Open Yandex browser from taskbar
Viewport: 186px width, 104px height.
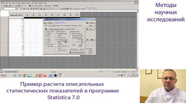coord(10,75)
